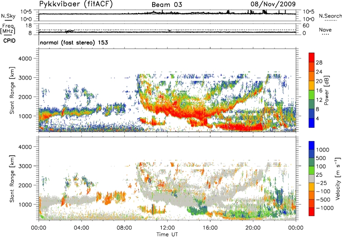The width and height of the screenshot is (342, 237).
Task: Click the 60 Nave axis tick
Action: pos(306,26)
